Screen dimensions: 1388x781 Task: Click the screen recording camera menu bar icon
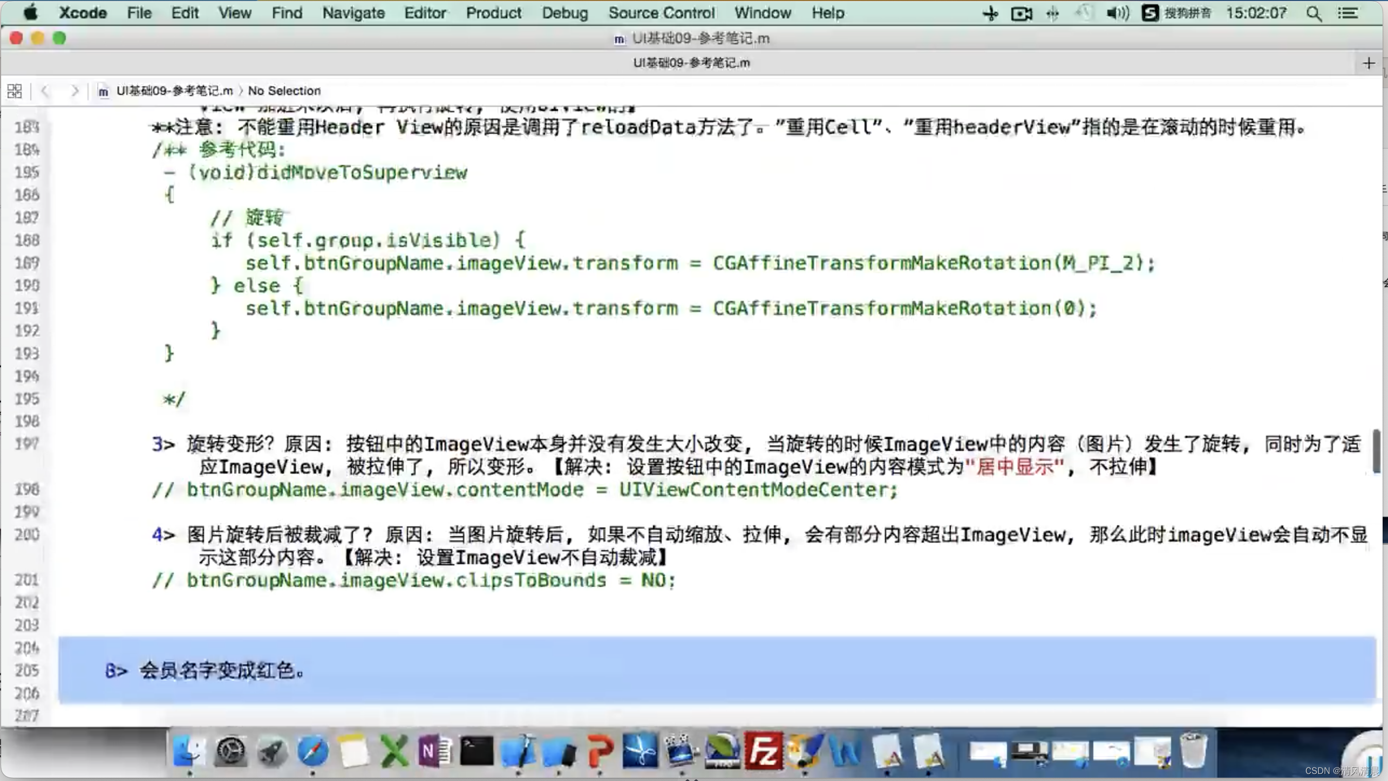point(1021,13)
